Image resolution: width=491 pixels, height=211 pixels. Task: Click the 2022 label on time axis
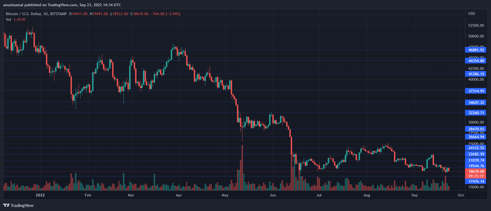[40, 195]
